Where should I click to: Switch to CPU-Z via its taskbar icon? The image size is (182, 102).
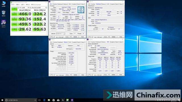tap(72, 100)
